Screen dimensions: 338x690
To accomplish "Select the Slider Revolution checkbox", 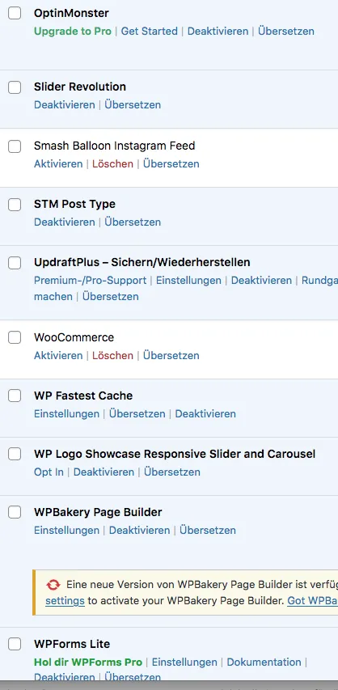I will tap(15, 87).
